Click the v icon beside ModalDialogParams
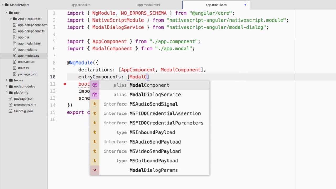Image resolution: width=336 pixels, height=189 pixels. click(94, 170)
